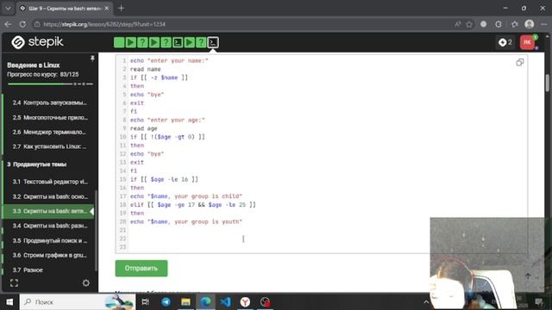Toggle fullscreen mode in sidebar bottom

[14, 283]
